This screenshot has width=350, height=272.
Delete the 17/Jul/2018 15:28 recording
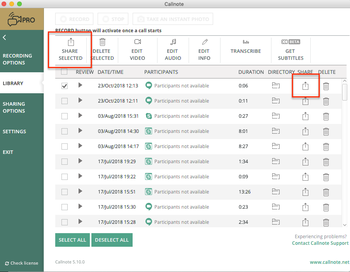point(326,223)
